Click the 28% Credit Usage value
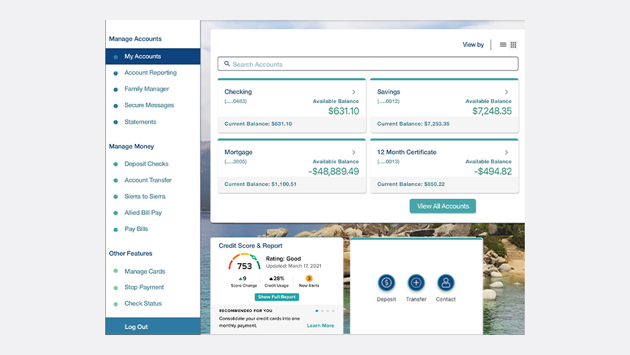The image size is (630, 355). 276,278
